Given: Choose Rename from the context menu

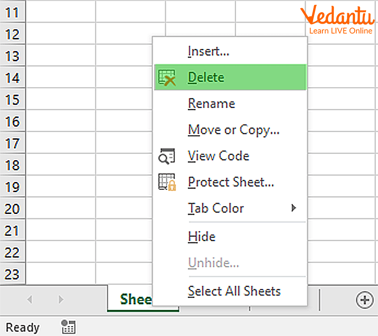Looking at the screenshot, I should [212, 104].
